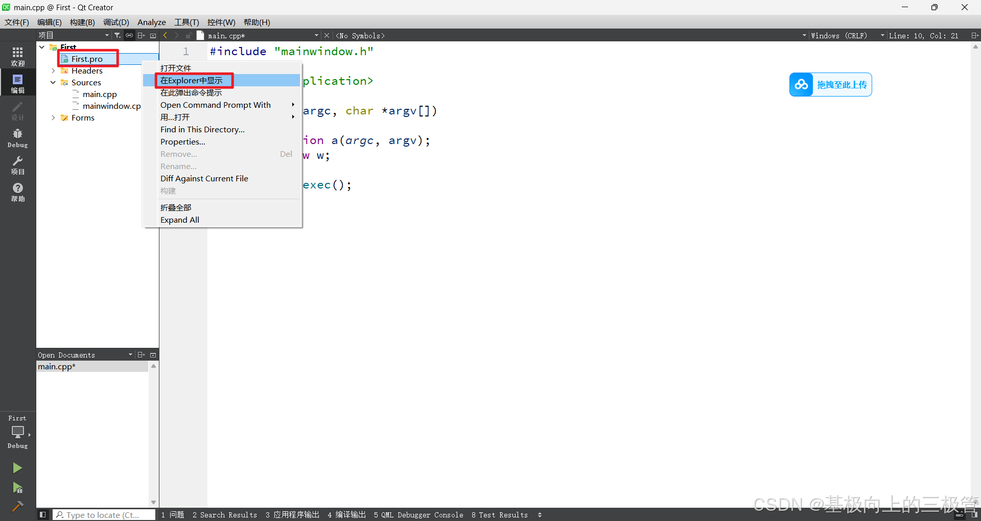This screenshot has height=521, width=981.
Task: Toggle the left sidebar visibility button
Action: 43,514
